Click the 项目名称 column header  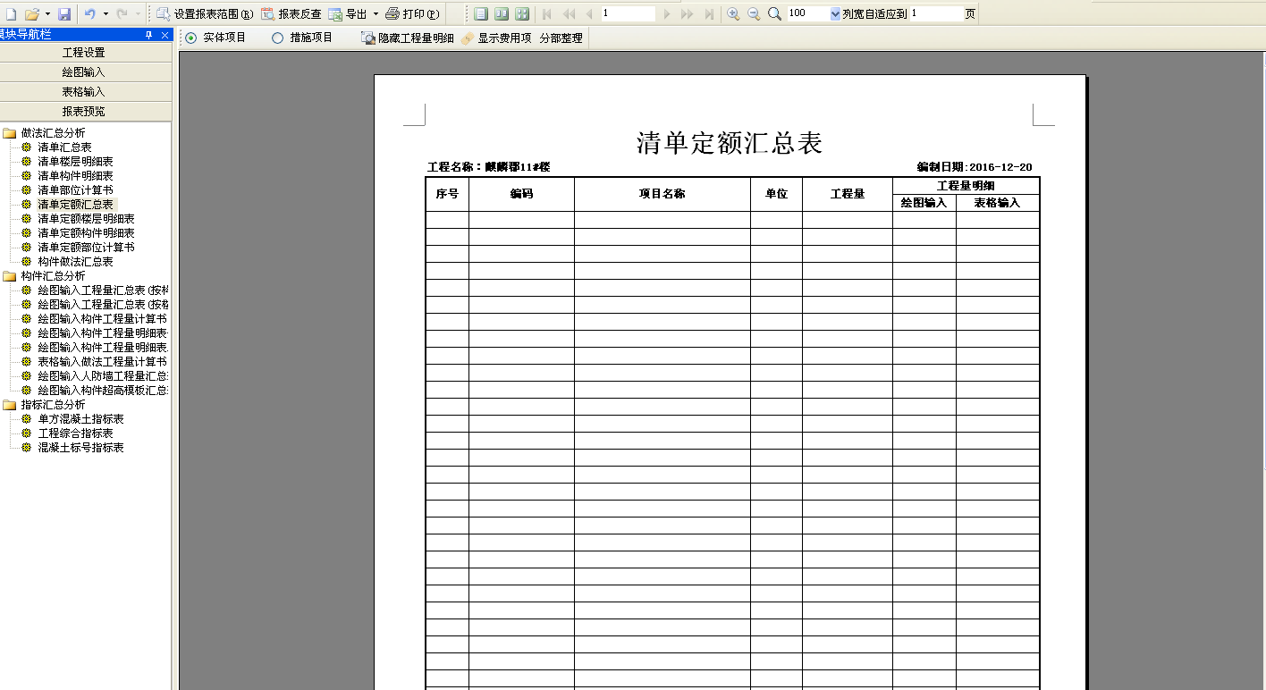pyautogui.click(x=663, y=194)
